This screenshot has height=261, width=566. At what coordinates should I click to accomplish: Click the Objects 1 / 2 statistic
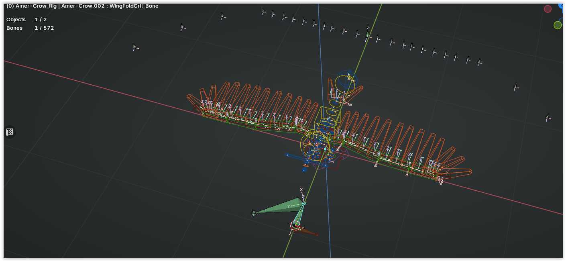(x=26, y=20)
